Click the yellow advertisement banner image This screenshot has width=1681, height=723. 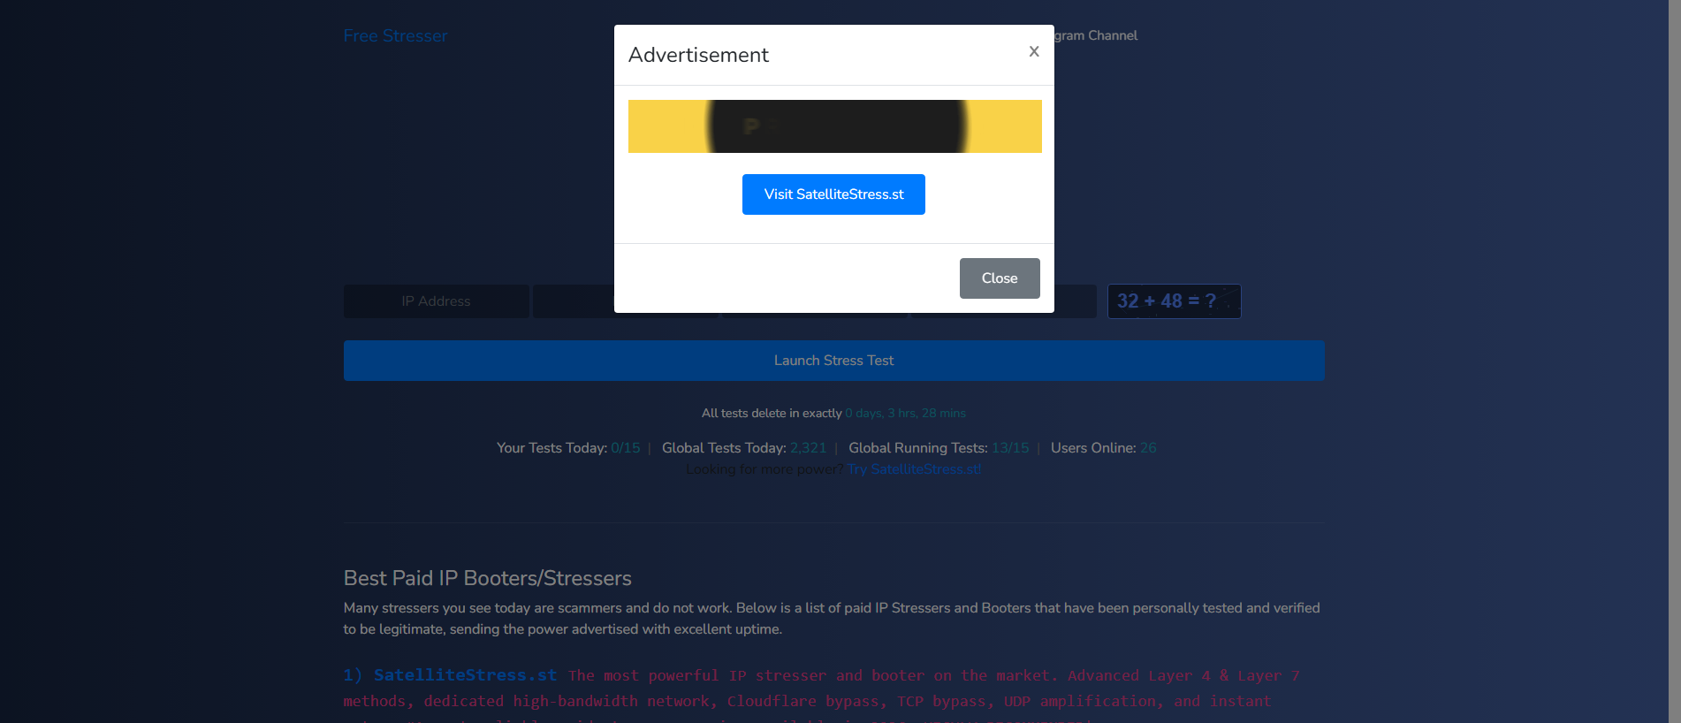tap(835, 126)
